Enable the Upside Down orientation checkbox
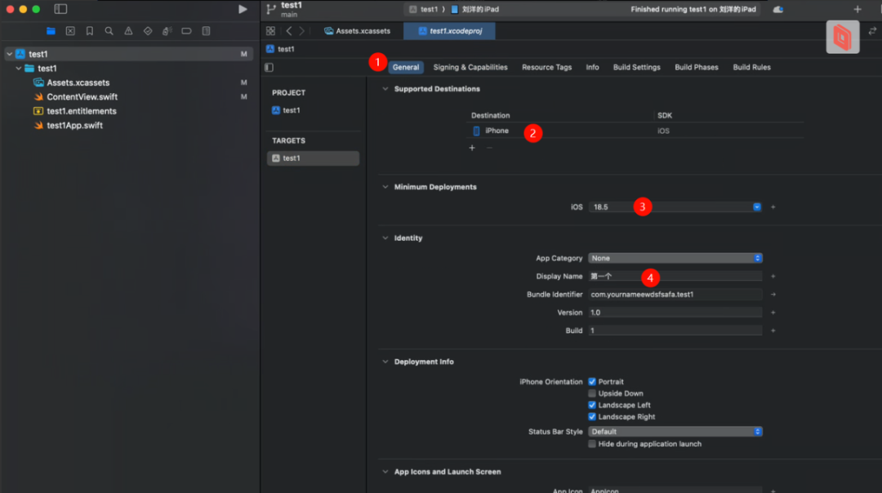882x493 pixels. (592, 393)
